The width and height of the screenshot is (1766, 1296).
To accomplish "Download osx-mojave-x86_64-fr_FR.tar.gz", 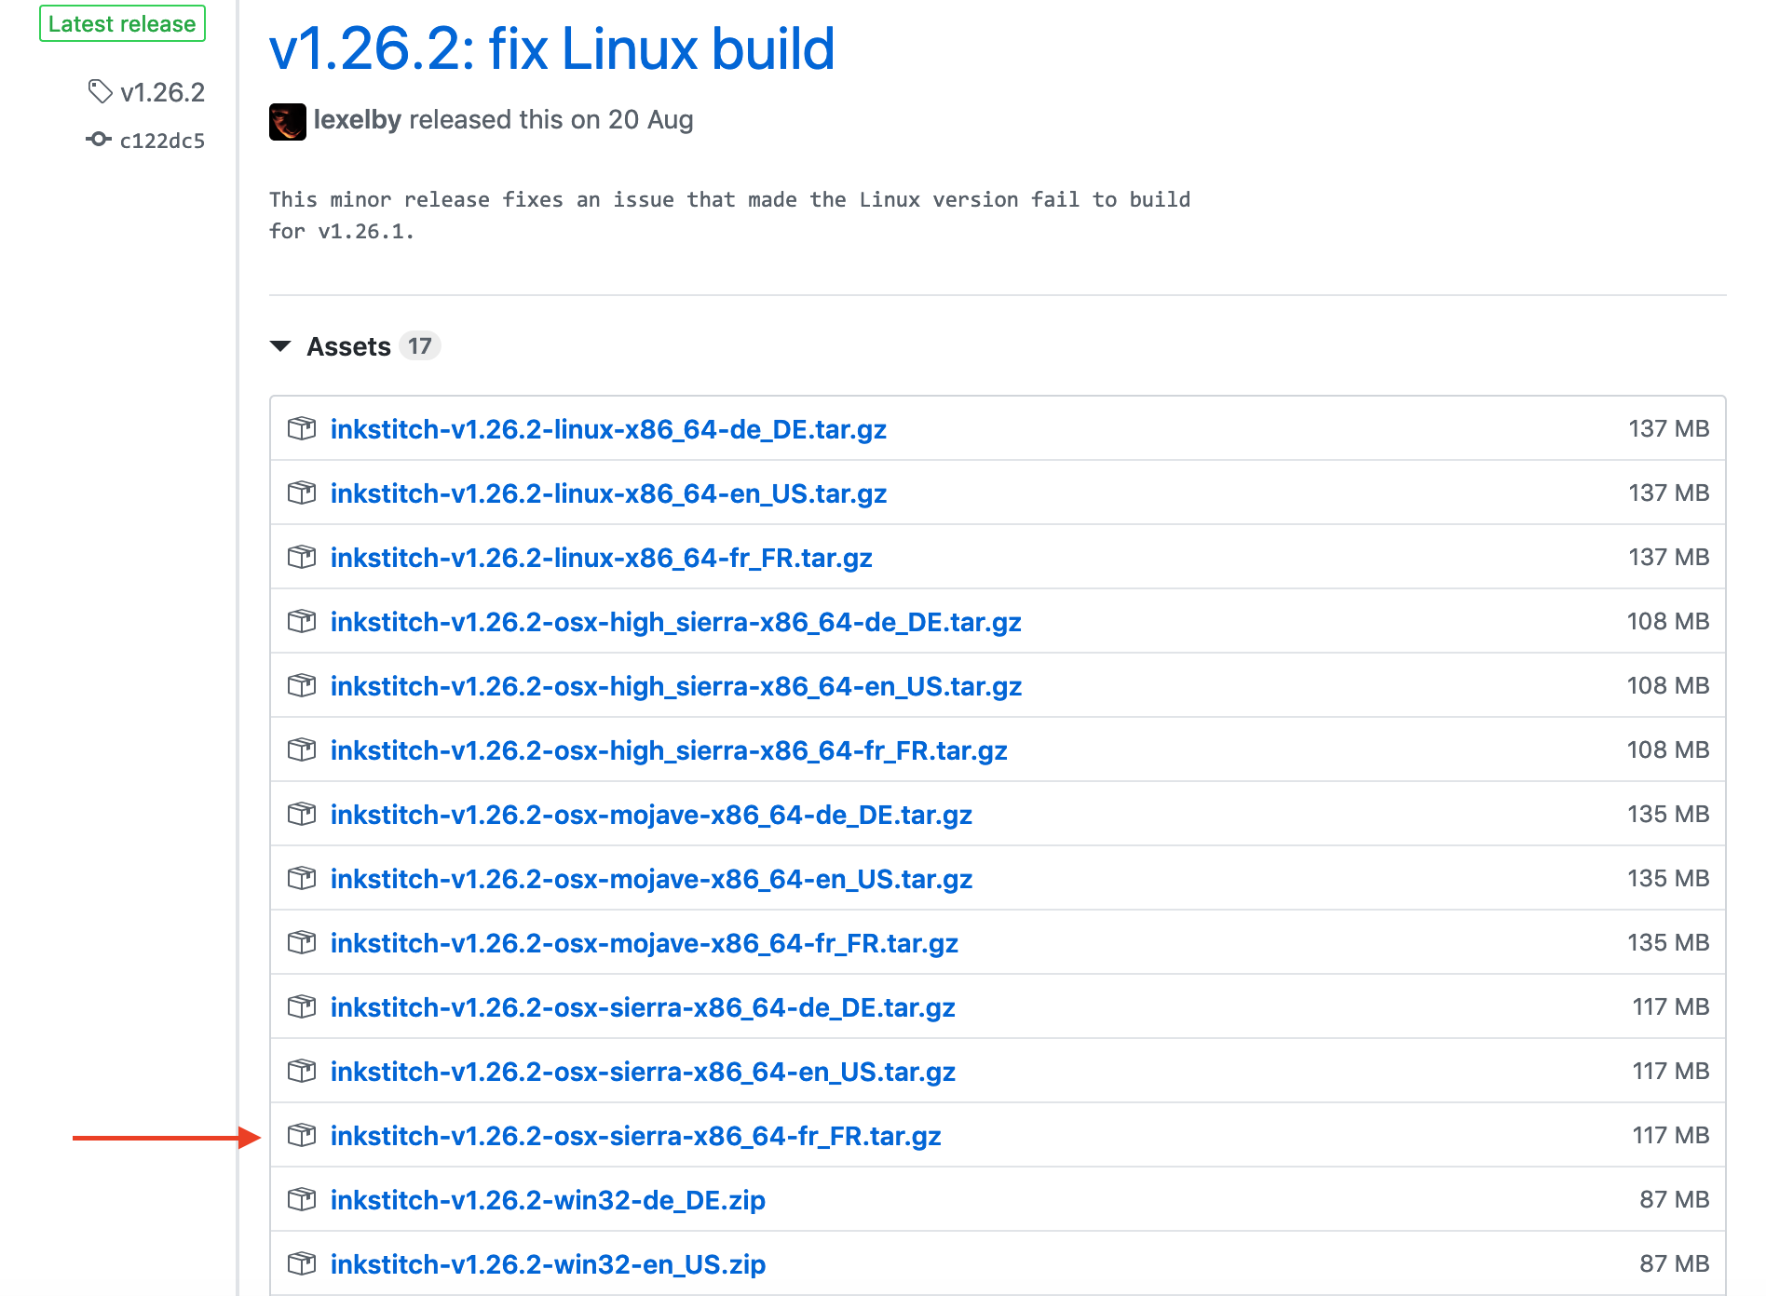I will tap(645, 943).
